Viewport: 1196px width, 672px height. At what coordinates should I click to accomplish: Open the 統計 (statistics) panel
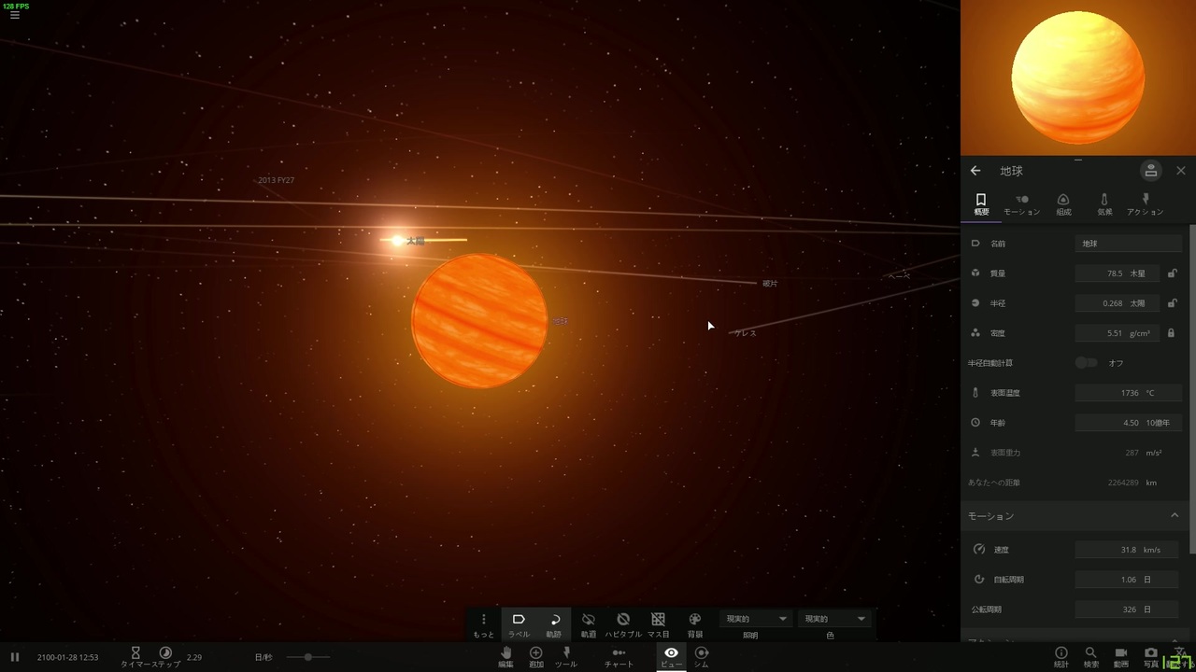pos(1061,658)
